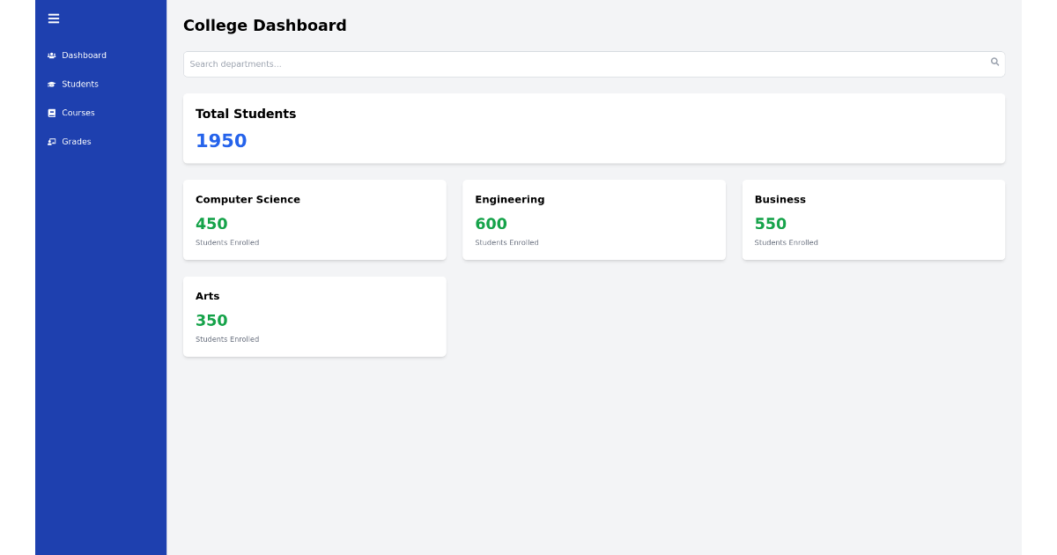Click the Engineering department card
This screenshot has height=555, width=1057.
594,219
